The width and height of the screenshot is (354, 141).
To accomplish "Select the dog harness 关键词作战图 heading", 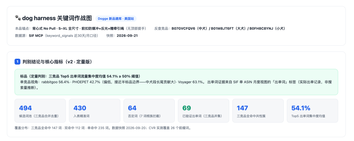I will [x=57, y=18].
